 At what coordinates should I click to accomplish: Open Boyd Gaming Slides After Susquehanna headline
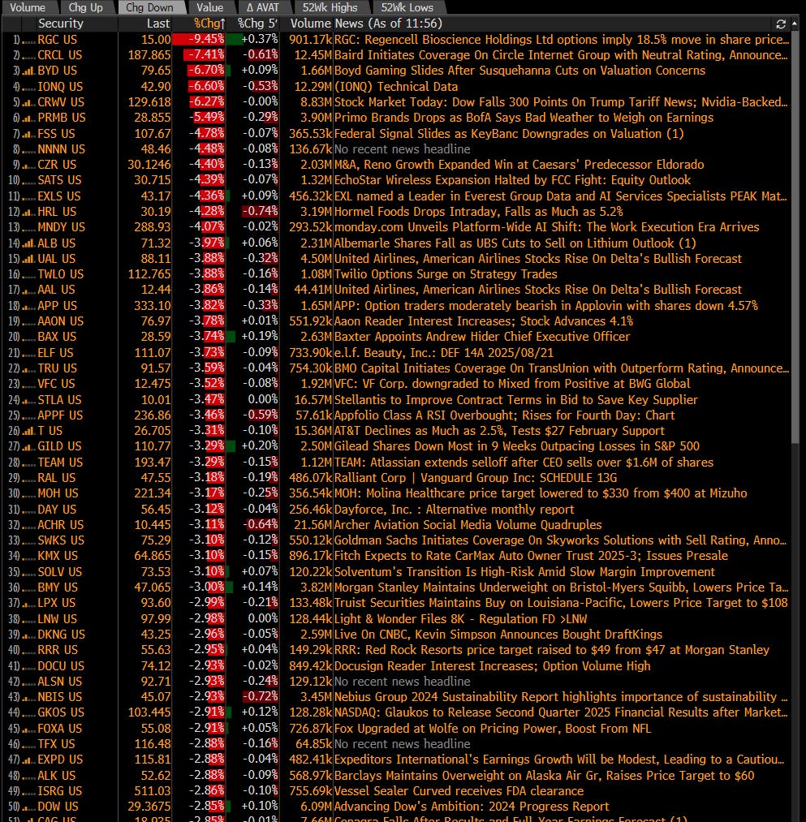(519, 71)
